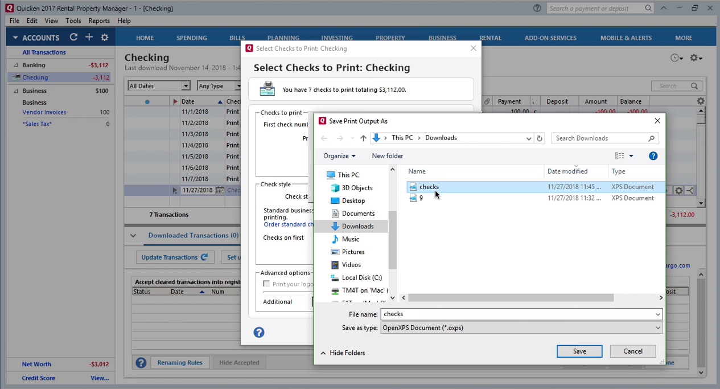The width and height of the screenshot is (720, 389).
Task: Select Downloads in the folder tree
Action: tap(357, 227)
